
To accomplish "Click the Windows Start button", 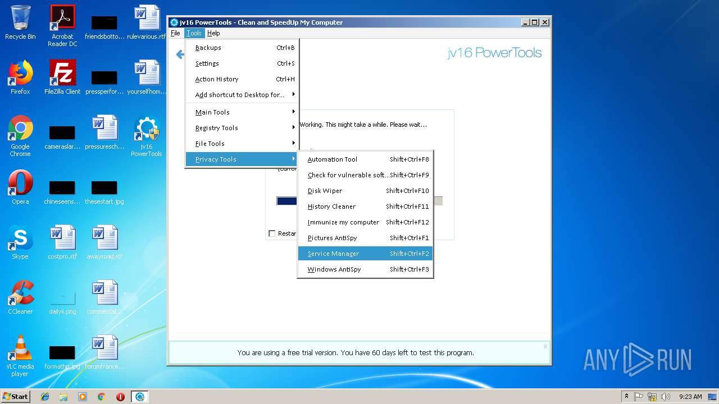I will [16, 397].
